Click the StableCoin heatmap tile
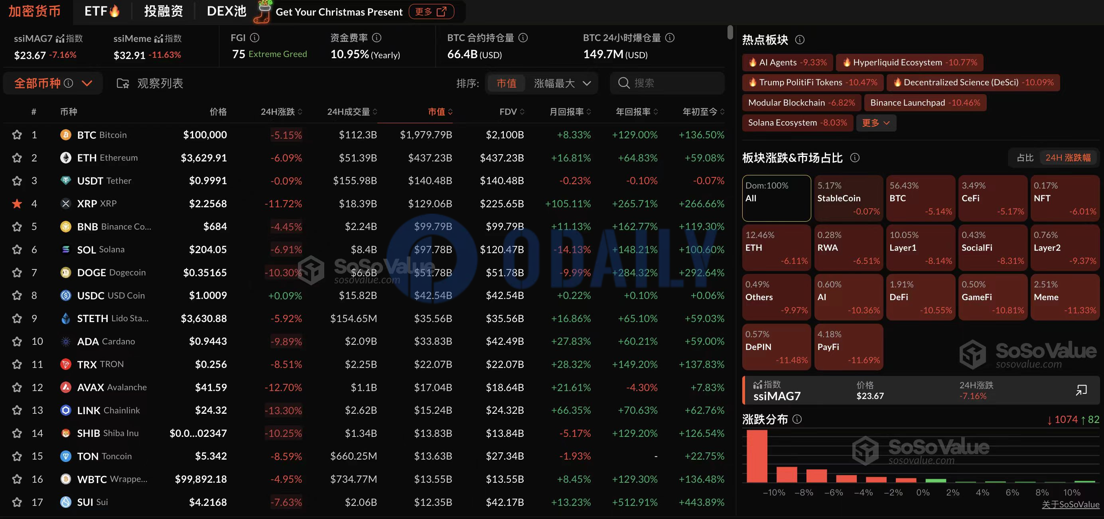 point(848,198)
